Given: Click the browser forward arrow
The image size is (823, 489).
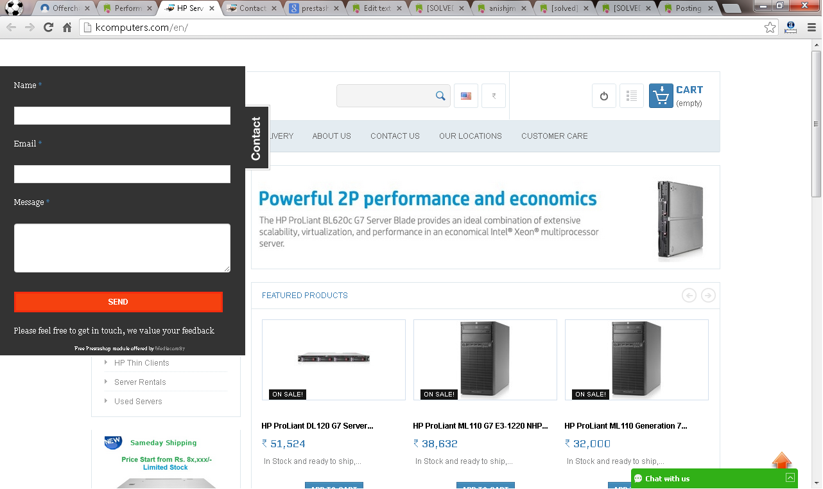Looking at the screenshot, I should coord(30,27).
